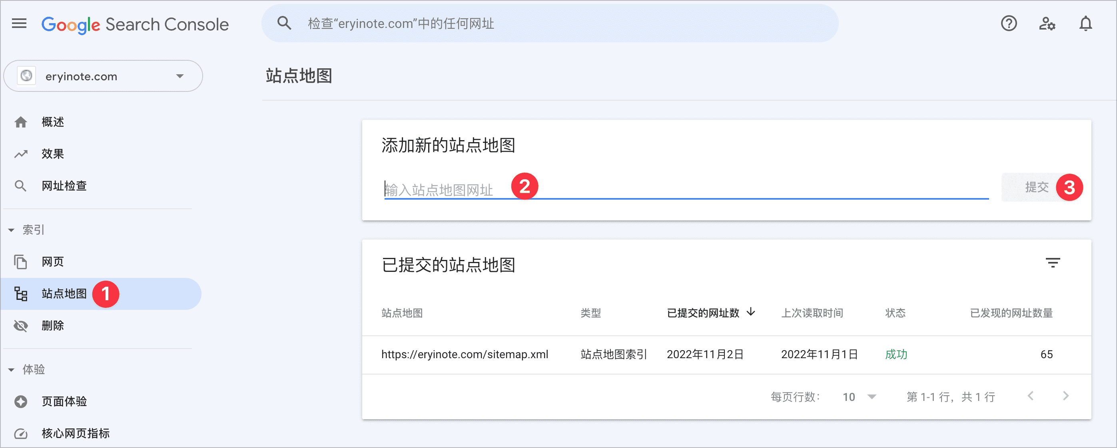Sort by 类型 column header
This screenshot has width=1117, height=448.
(590, 313)
